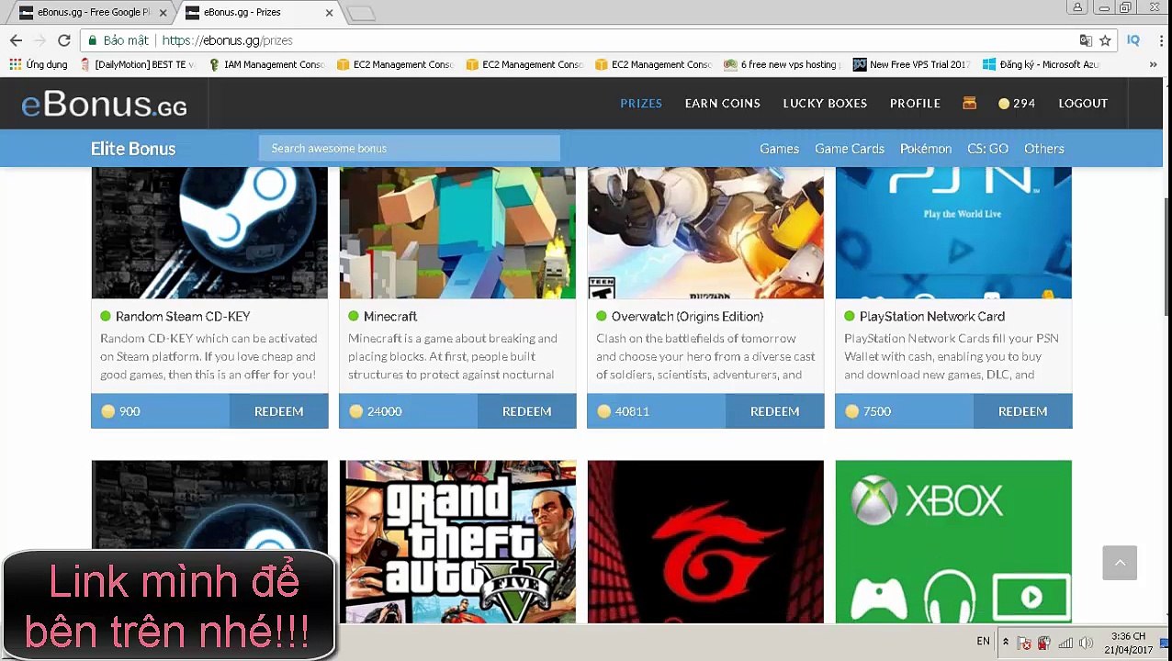The image size is (1172, 661).
Task: Click the Google Translate icon in address bar
Action: [x=1086, y=40]
